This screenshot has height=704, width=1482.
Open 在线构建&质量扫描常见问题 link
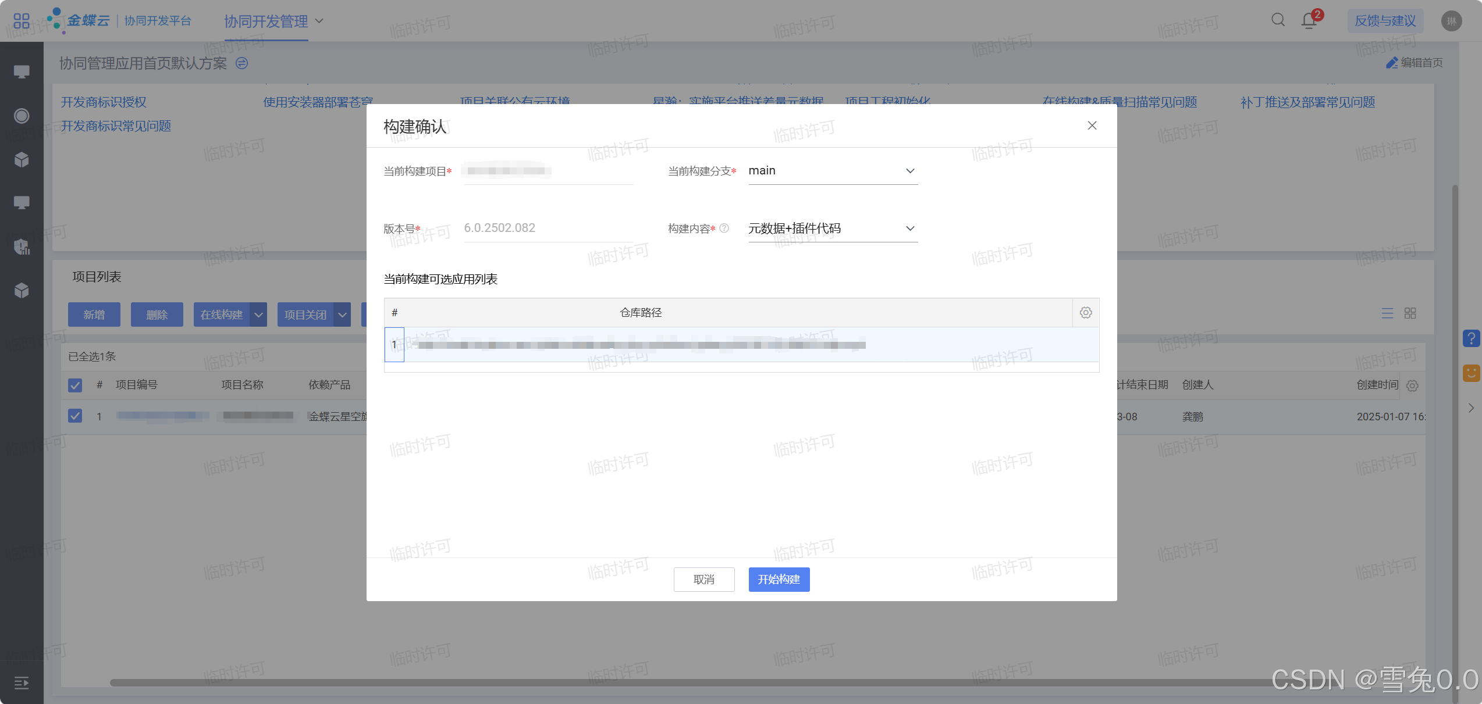(1120, 102)
